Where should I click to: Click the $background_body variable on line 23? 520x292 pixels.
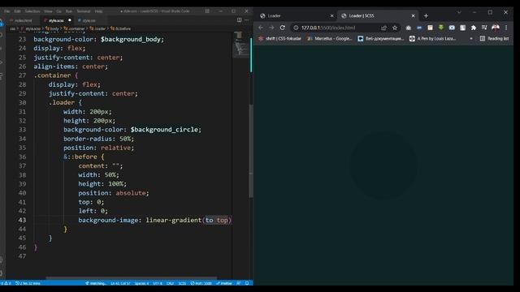pos(131,40)
